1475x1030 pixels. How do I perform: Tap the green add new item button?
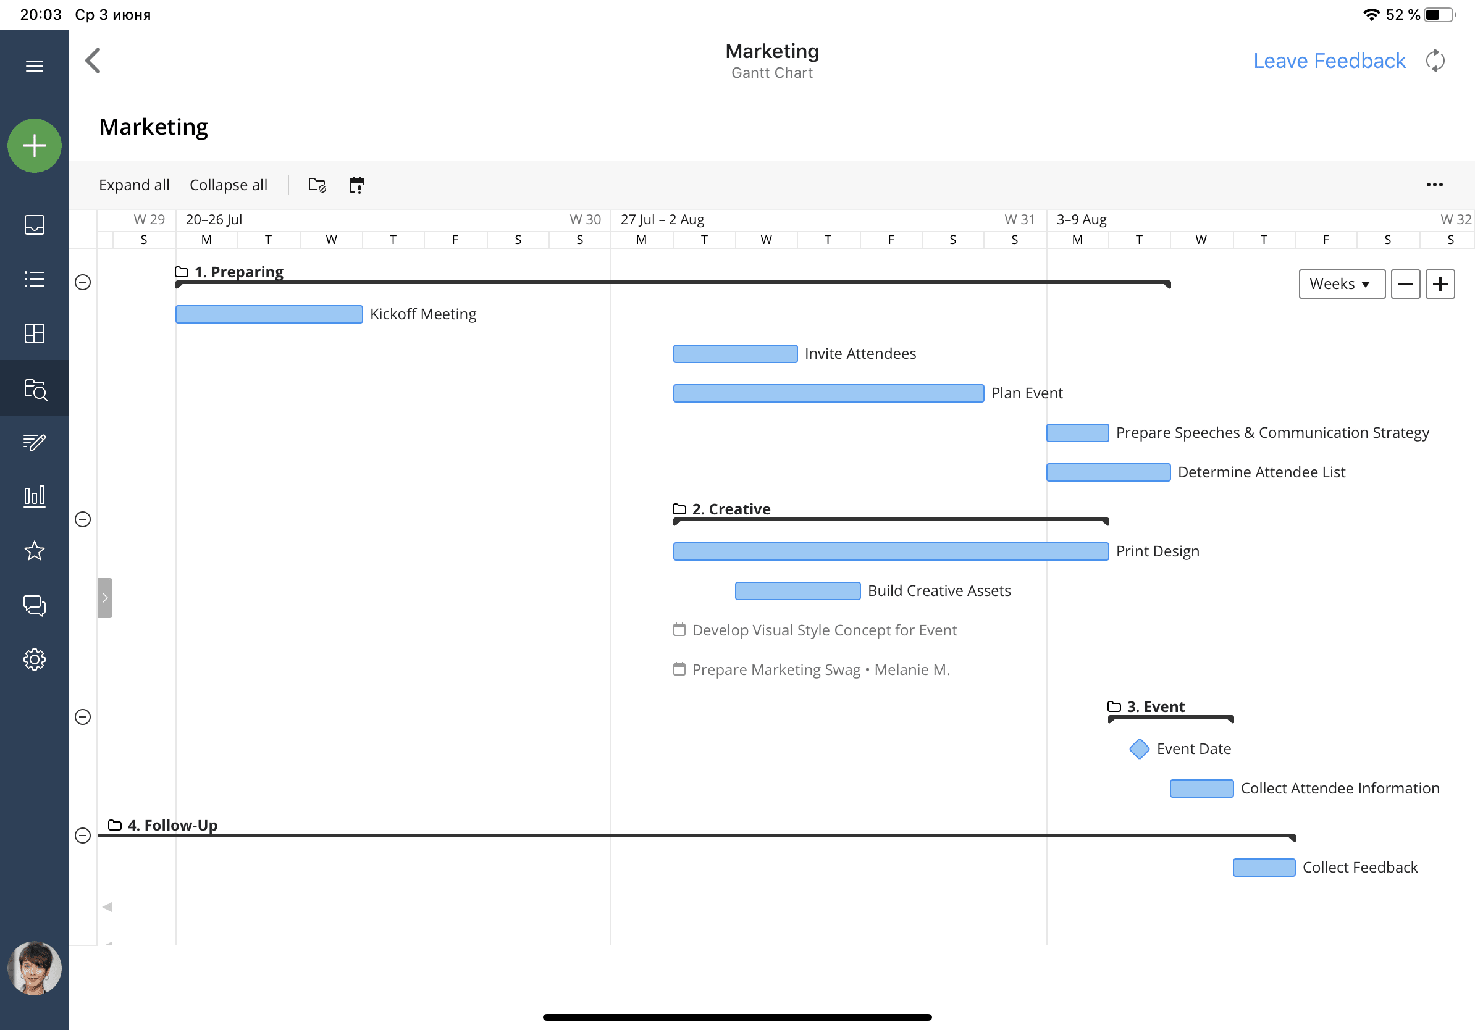(35, 146)
